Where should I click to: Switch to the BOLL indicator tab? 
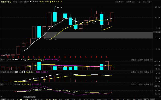coord(67,99)
